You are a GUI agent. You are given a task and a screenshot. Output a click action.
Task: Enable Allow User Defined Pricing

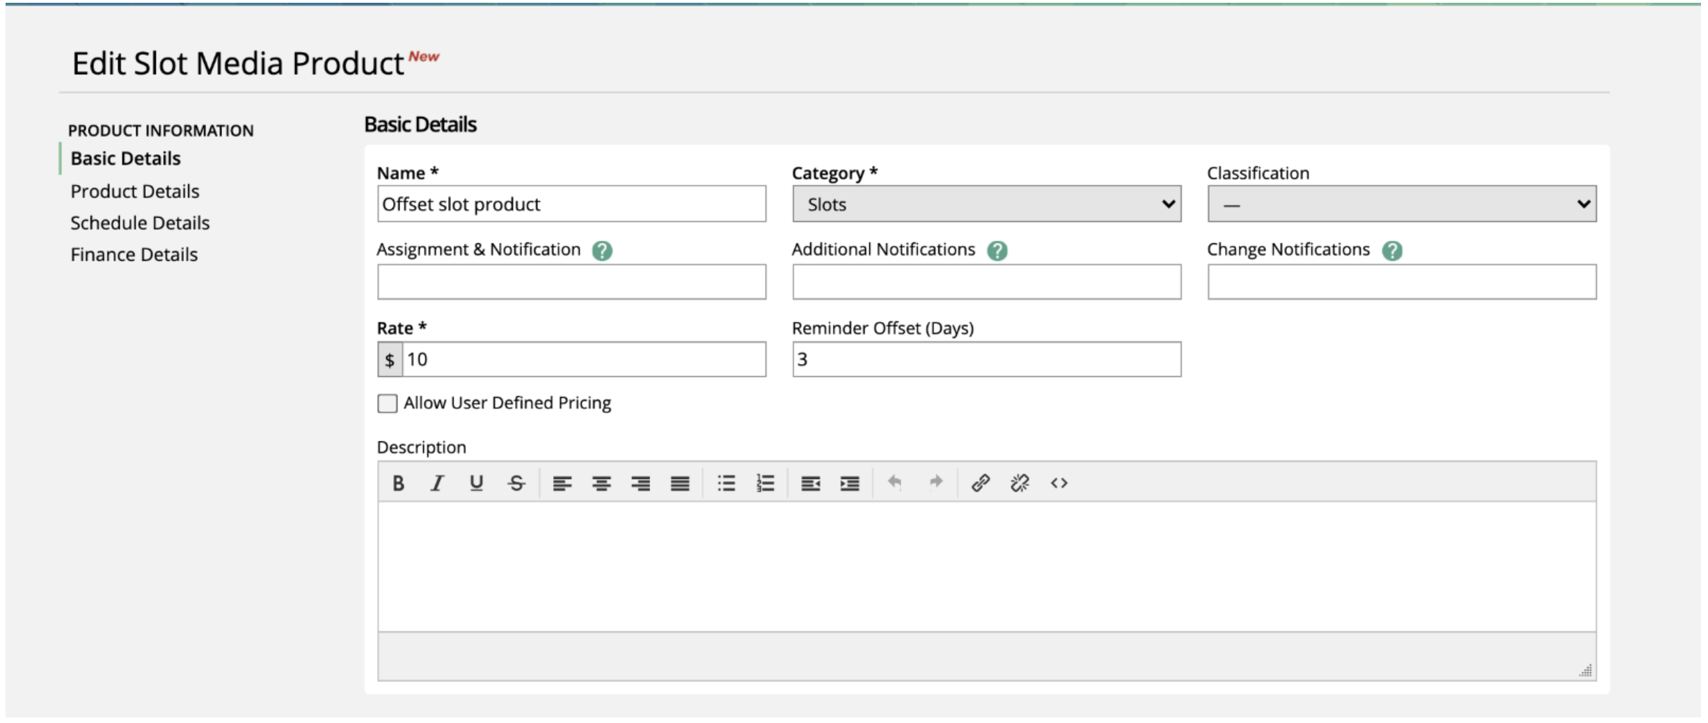pos(387,403)
